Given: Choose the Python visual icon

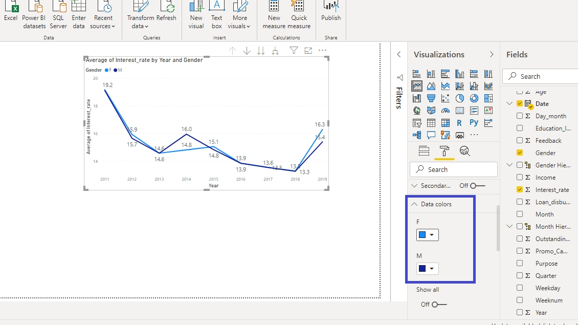Looking at the screenshot, I should [x=474, y=123].
